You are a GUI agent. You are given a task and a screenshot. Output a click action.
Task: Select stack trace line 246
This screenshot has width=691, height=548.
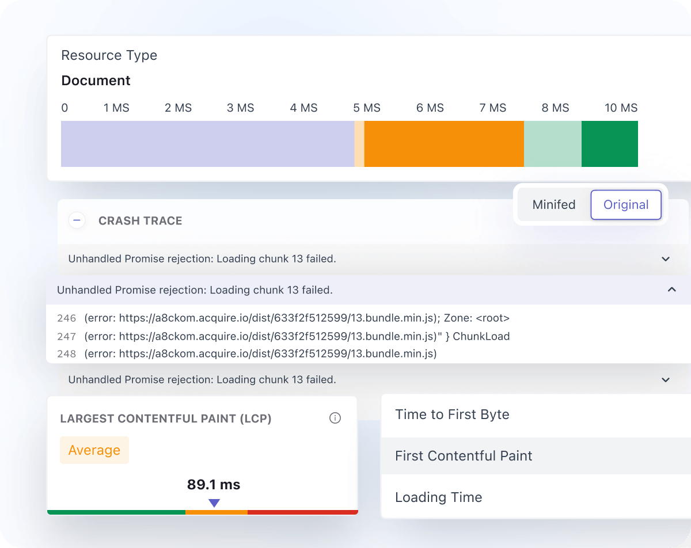point(283,318)
